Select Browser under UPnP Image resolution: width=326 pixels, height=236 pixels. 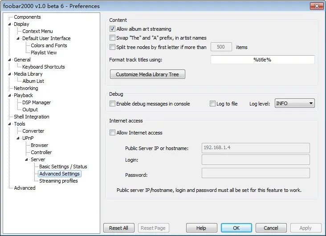coord(39,145)
